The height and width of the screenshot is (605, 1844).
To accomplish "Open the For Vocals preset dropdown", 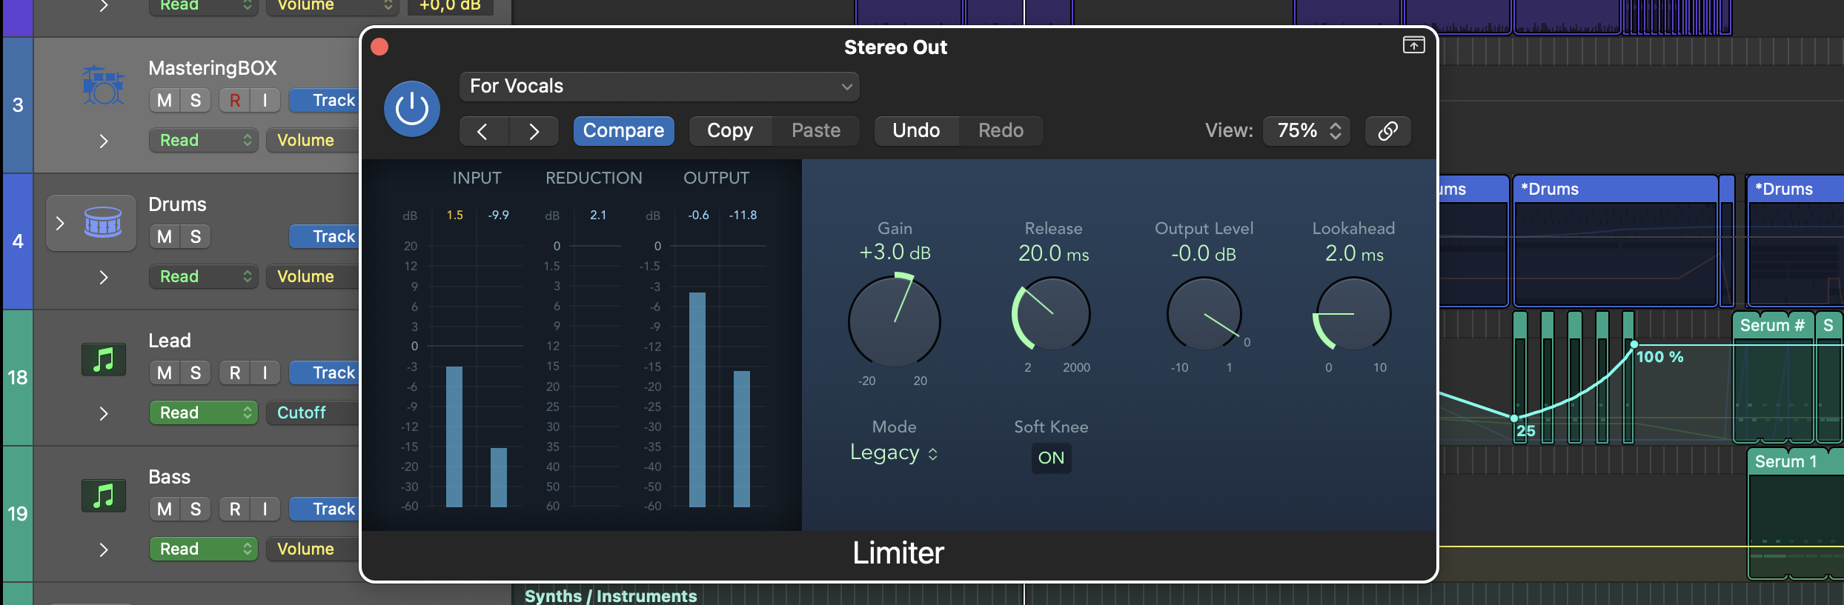I will point(659,87).
